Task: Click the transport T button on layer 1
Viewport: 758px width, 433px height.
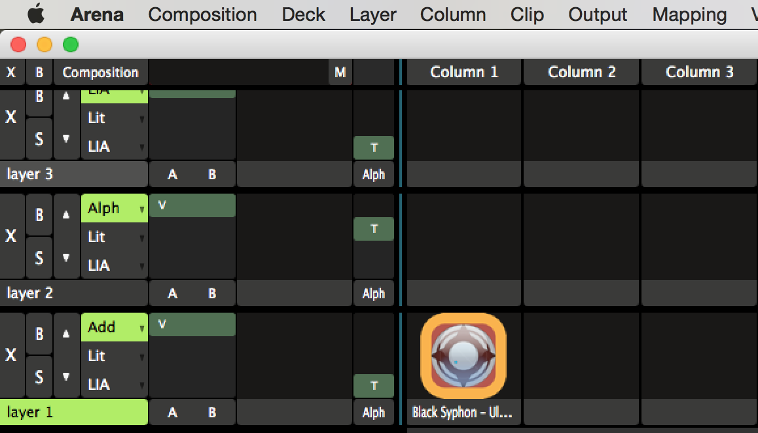Action: (x=374, y=385)
